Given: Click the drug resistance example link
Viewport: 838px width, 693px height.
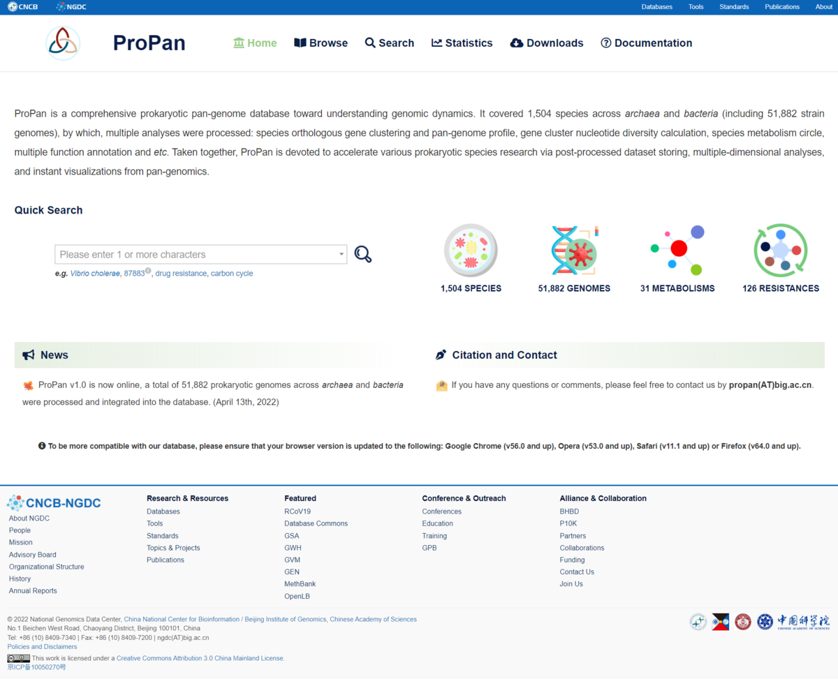Looking at the screenshot, I should click(181, 274).
